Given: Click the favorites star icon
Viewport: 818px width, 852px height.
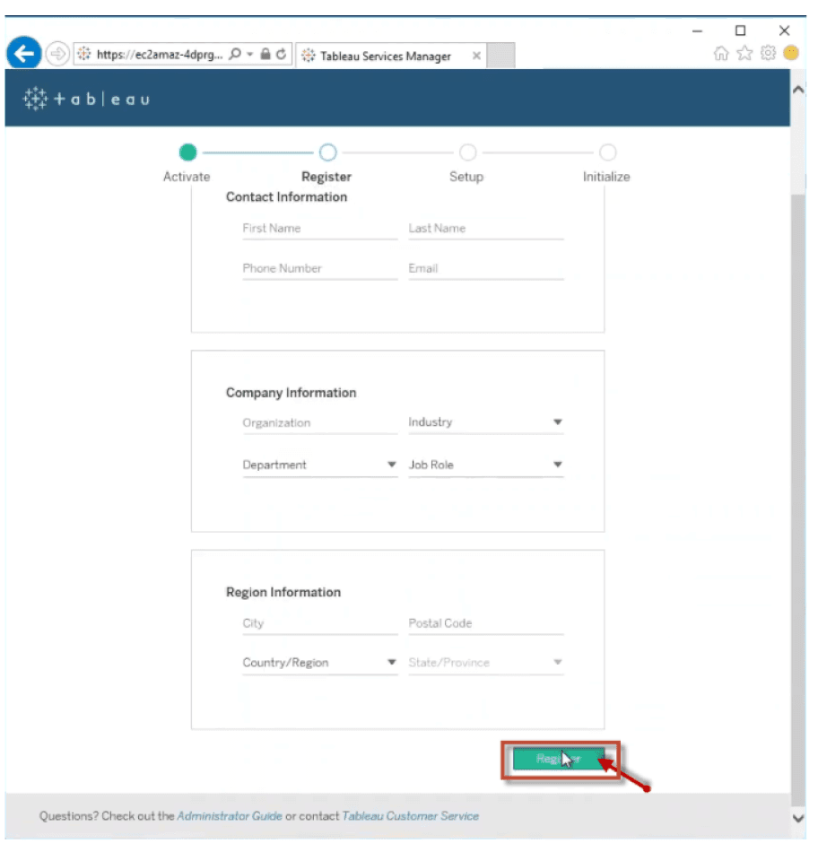Looking at the screenshot, I should coord(744,54).
